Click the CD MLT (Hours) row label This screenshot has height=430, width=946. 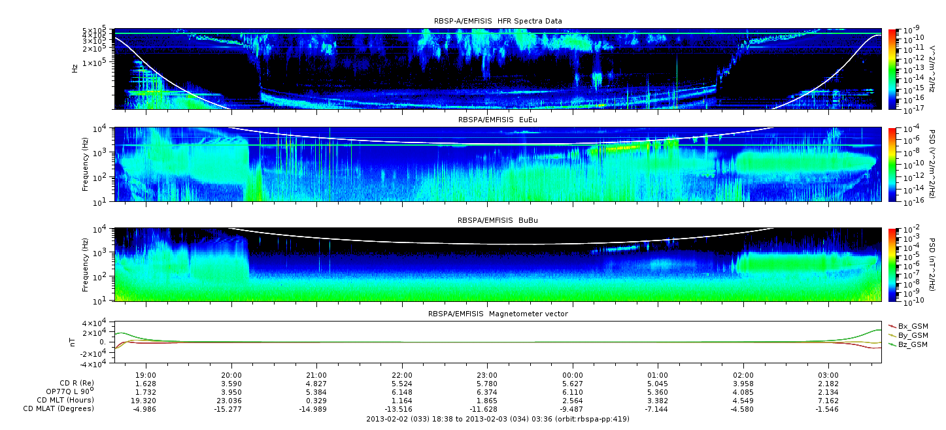coord(65,400)
